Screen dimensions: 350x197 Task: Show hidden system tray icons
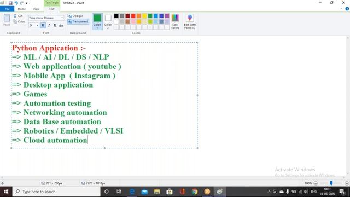pyautogui.click(x=269, y=192)
